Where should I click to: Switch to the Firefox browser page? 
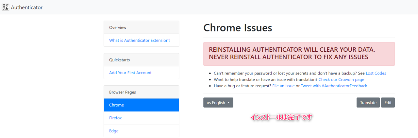141,118
